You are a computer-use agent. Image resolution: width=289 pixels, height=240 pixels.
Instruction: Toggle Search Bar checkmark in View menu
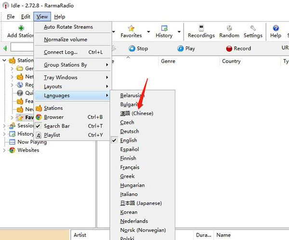pos(38,126)
